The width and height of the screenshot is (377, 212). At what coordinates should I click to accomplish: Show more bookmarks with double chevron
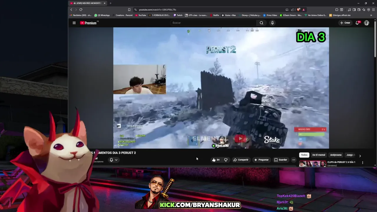click(x=371, y=15)
